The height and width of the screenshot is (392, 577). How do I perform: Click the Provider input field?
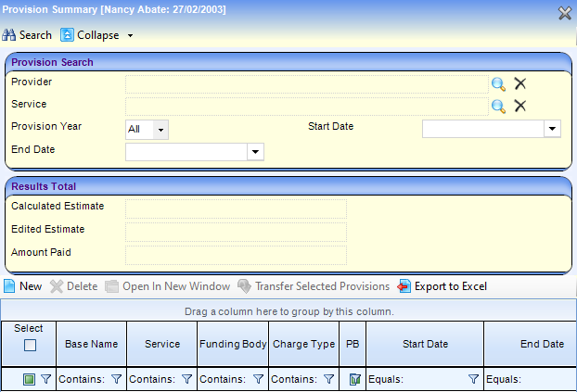pos(305,82)
